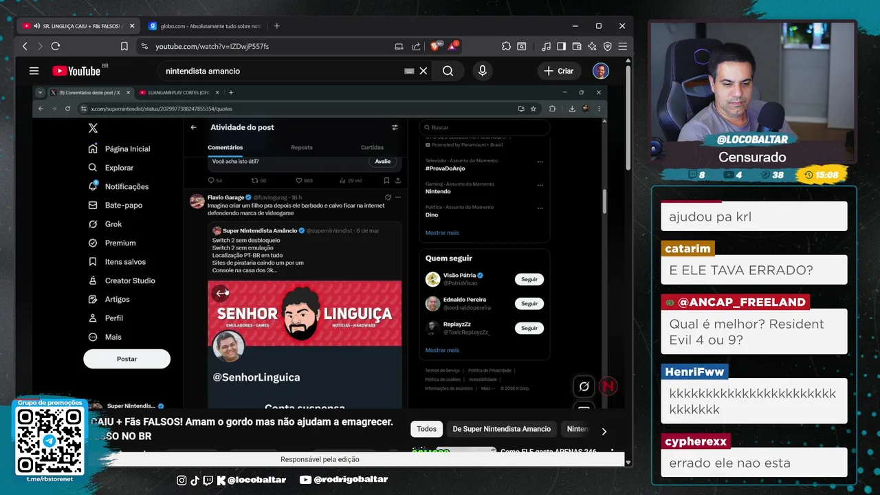The image size is (880, 495).
Task: Click the Avalie button
Action: pyautogui.click(x=383, y=162)
